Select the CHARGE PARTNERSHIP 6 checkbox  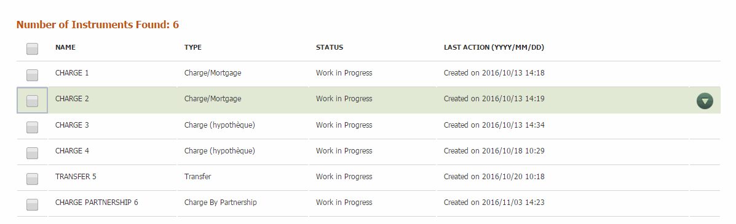33,204
